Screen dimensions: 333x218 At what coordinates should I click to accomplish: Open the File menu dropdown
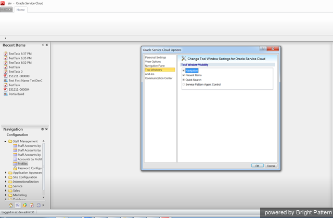6,9
